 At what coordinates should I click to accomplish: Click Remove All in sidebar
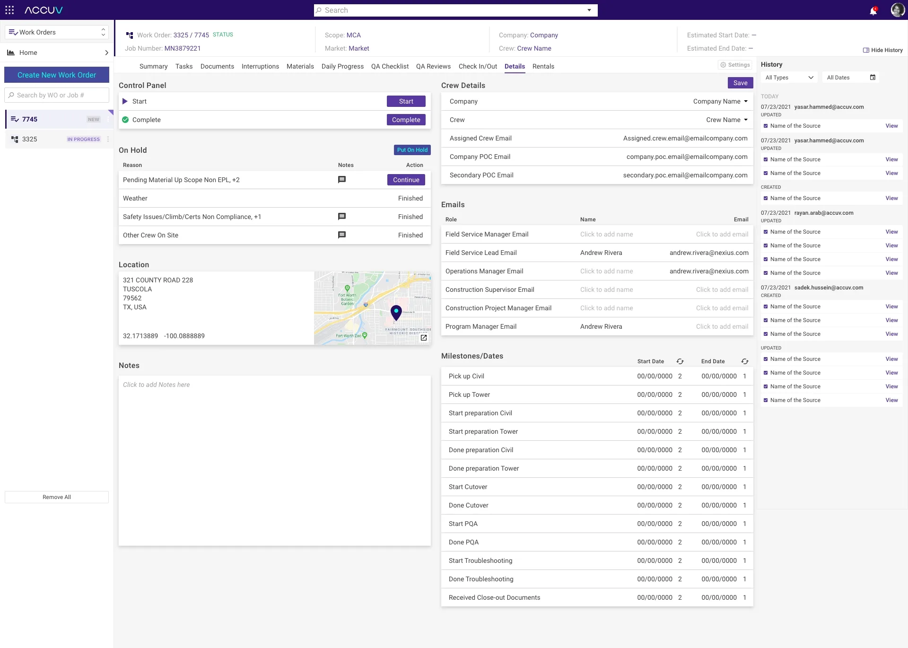57,497
